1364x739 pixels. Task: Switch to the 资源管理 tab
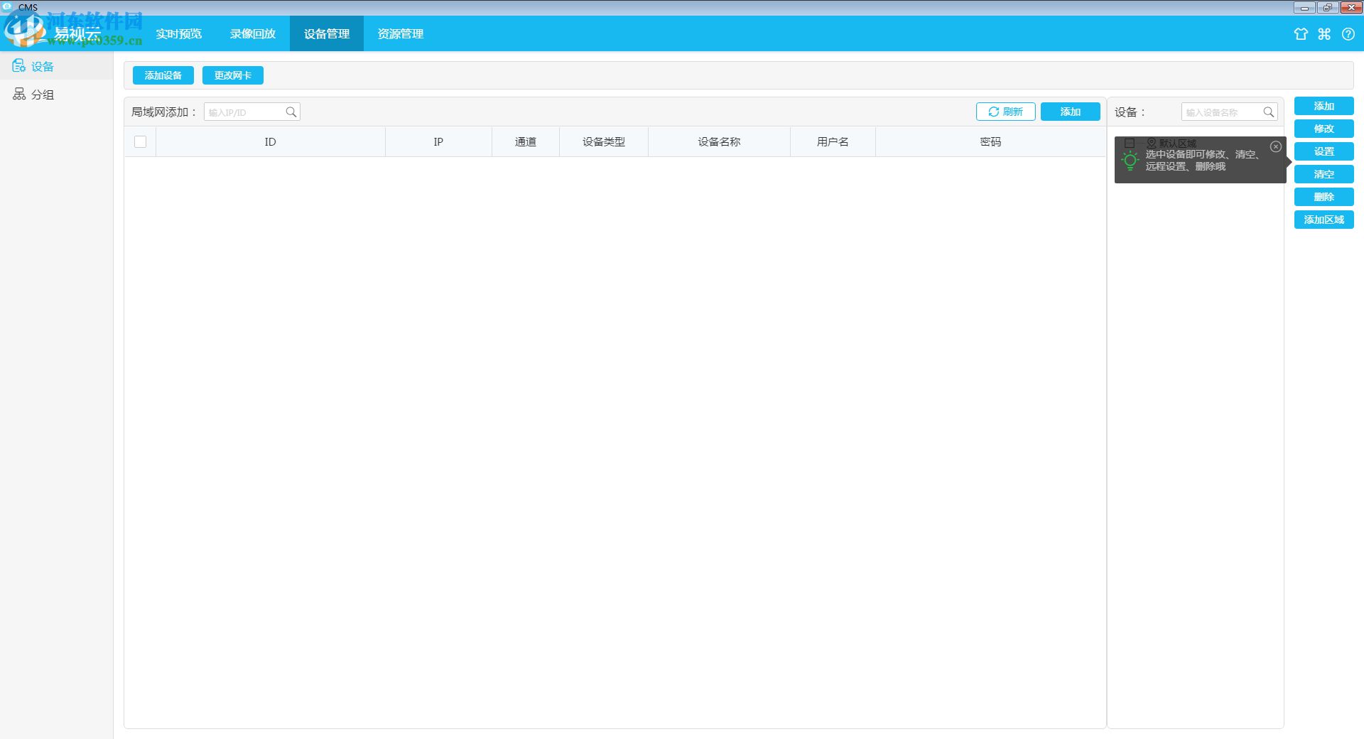point(400,33)
